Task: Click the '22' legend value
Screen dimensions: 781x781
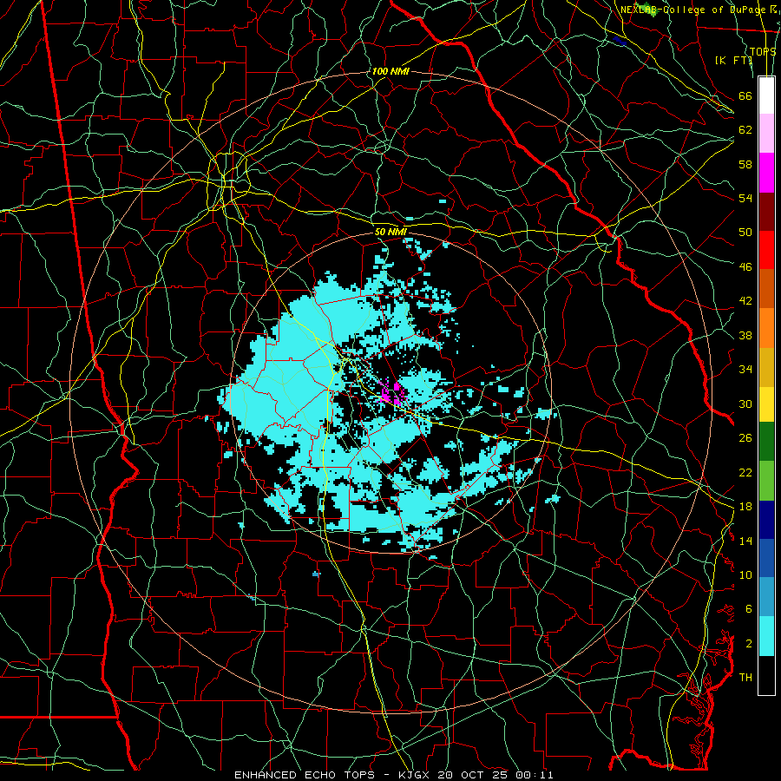Action: pyautogui.click(x=745, y=472)
